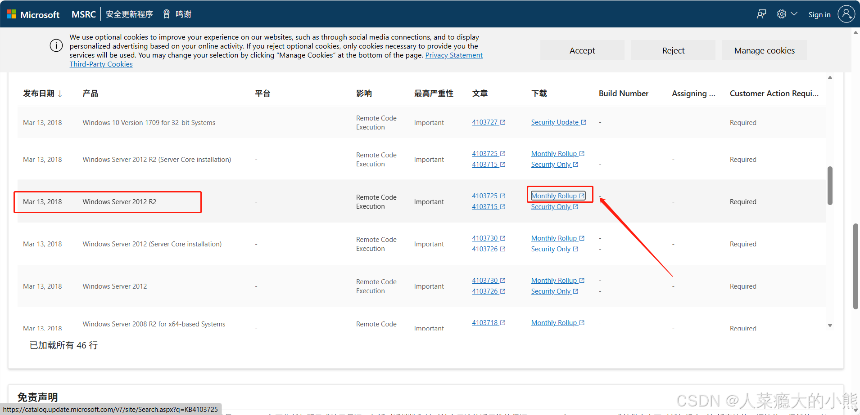Open article 4103730 for Server 2012 Server Core

[489, 238]
